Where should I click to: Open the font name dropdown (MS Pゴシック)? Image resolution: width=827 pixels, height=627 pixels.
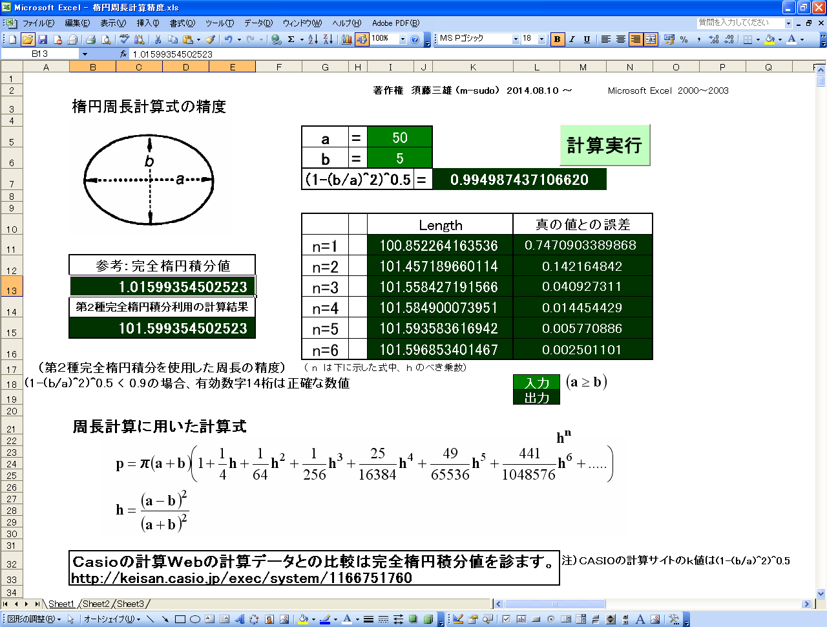pyautogui.click(x=516, y=39)
